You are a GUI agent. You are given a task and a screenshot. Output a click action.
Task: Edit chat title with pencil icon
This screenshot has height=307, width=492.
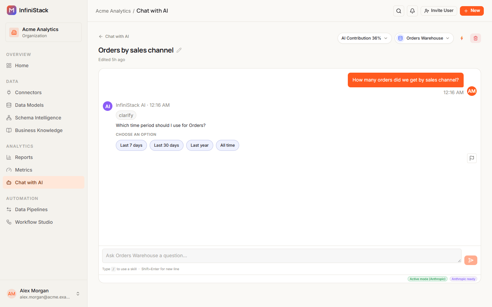(179, 50)
